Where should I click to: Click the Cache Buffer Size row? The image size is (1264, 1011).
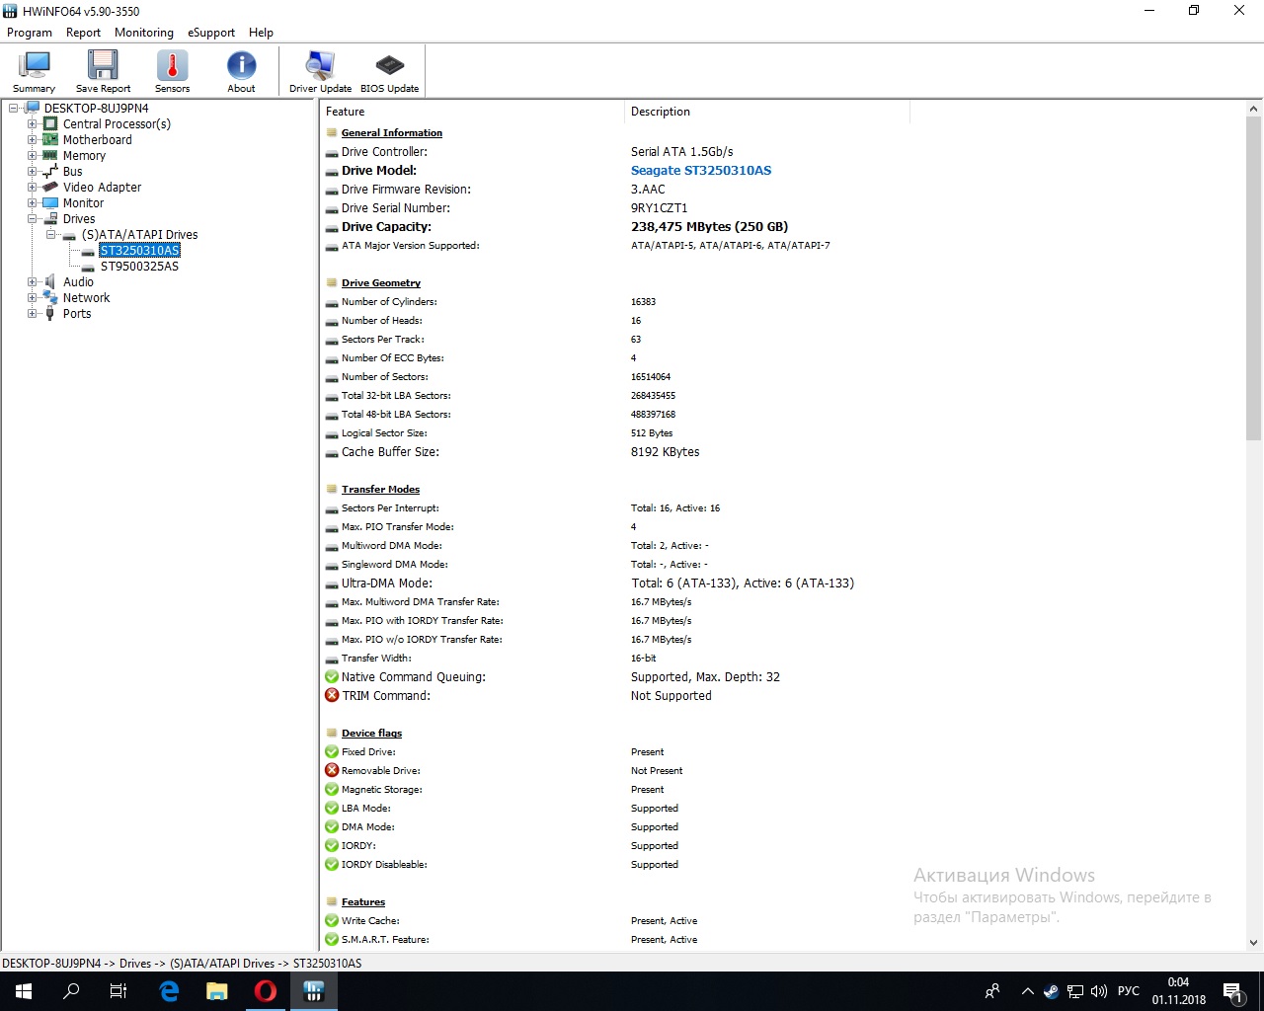[782, 452]
